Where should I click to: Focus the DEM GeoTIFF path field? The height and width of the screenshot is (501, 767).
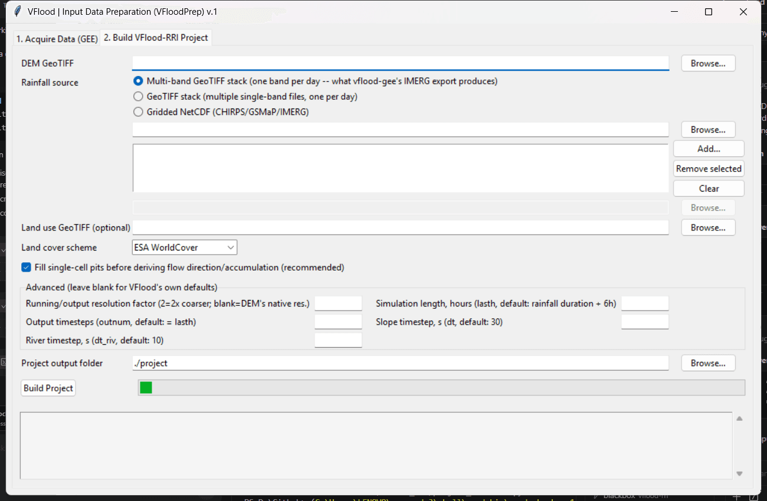tap(401, 63)
